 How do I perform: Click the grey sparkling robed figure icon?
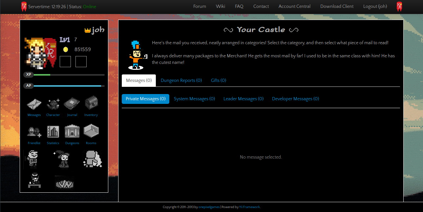tap(92, 159)
